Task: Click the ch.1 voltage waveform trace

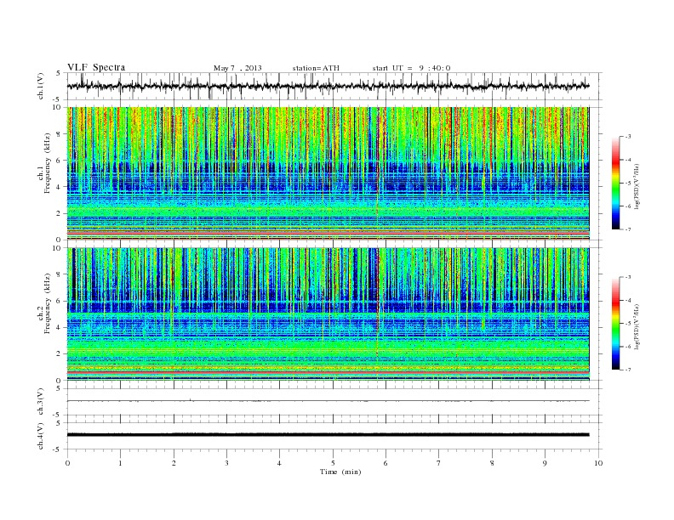Action: (x=328, y=86)
